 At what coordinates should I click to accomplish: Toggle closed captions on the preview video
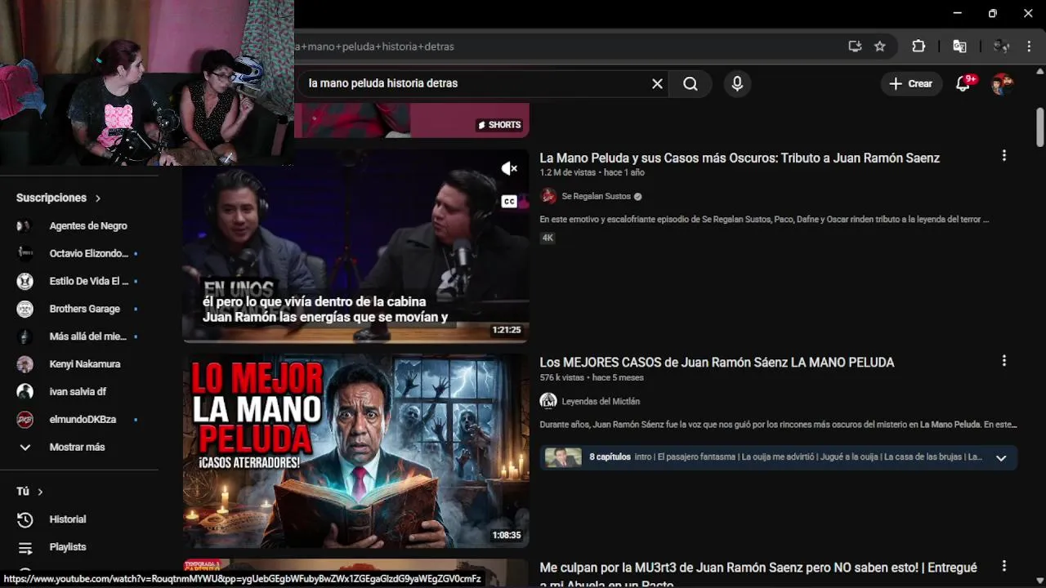coord(509,201)
